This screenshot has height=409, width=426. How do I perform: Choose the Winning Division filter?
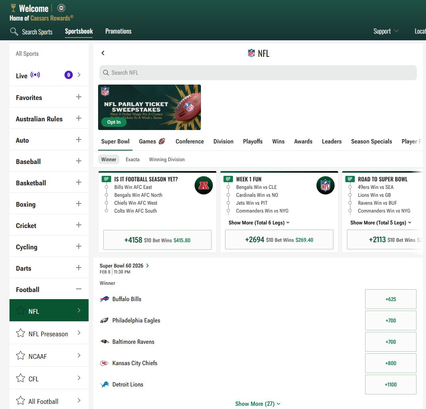pos(167,160)
